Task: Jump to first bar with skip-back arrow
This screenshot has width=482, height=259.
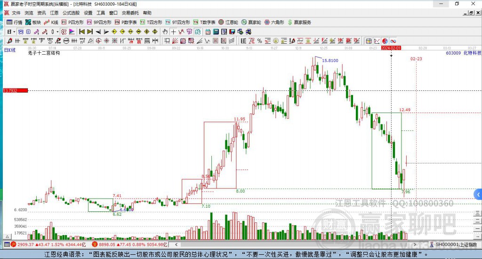Action: (x=81, y=32)
